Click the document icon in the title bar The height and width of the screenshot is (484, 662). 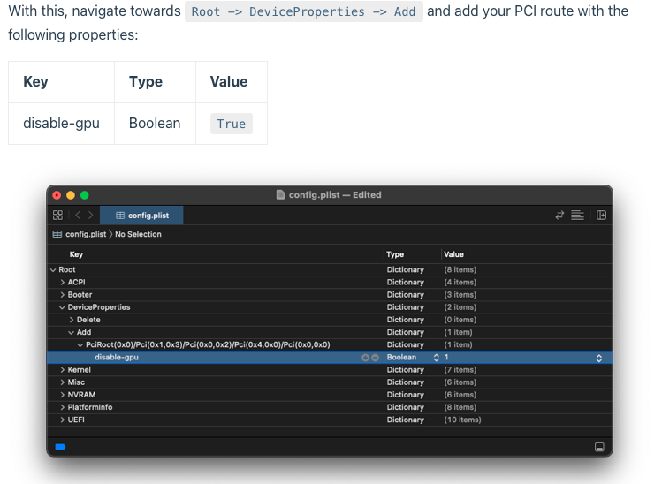(x=280, y=194)
